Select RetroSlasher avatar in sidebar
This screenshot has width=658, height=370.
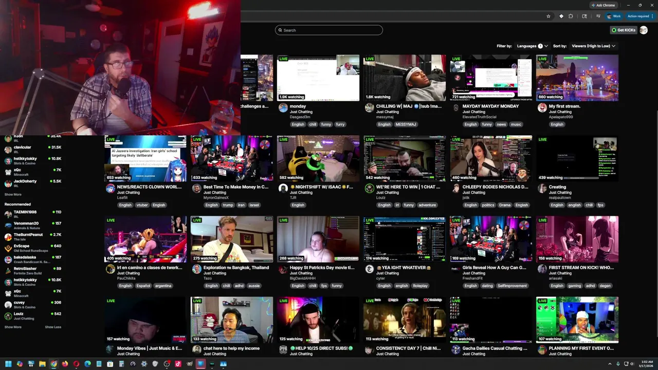[8, 270]
